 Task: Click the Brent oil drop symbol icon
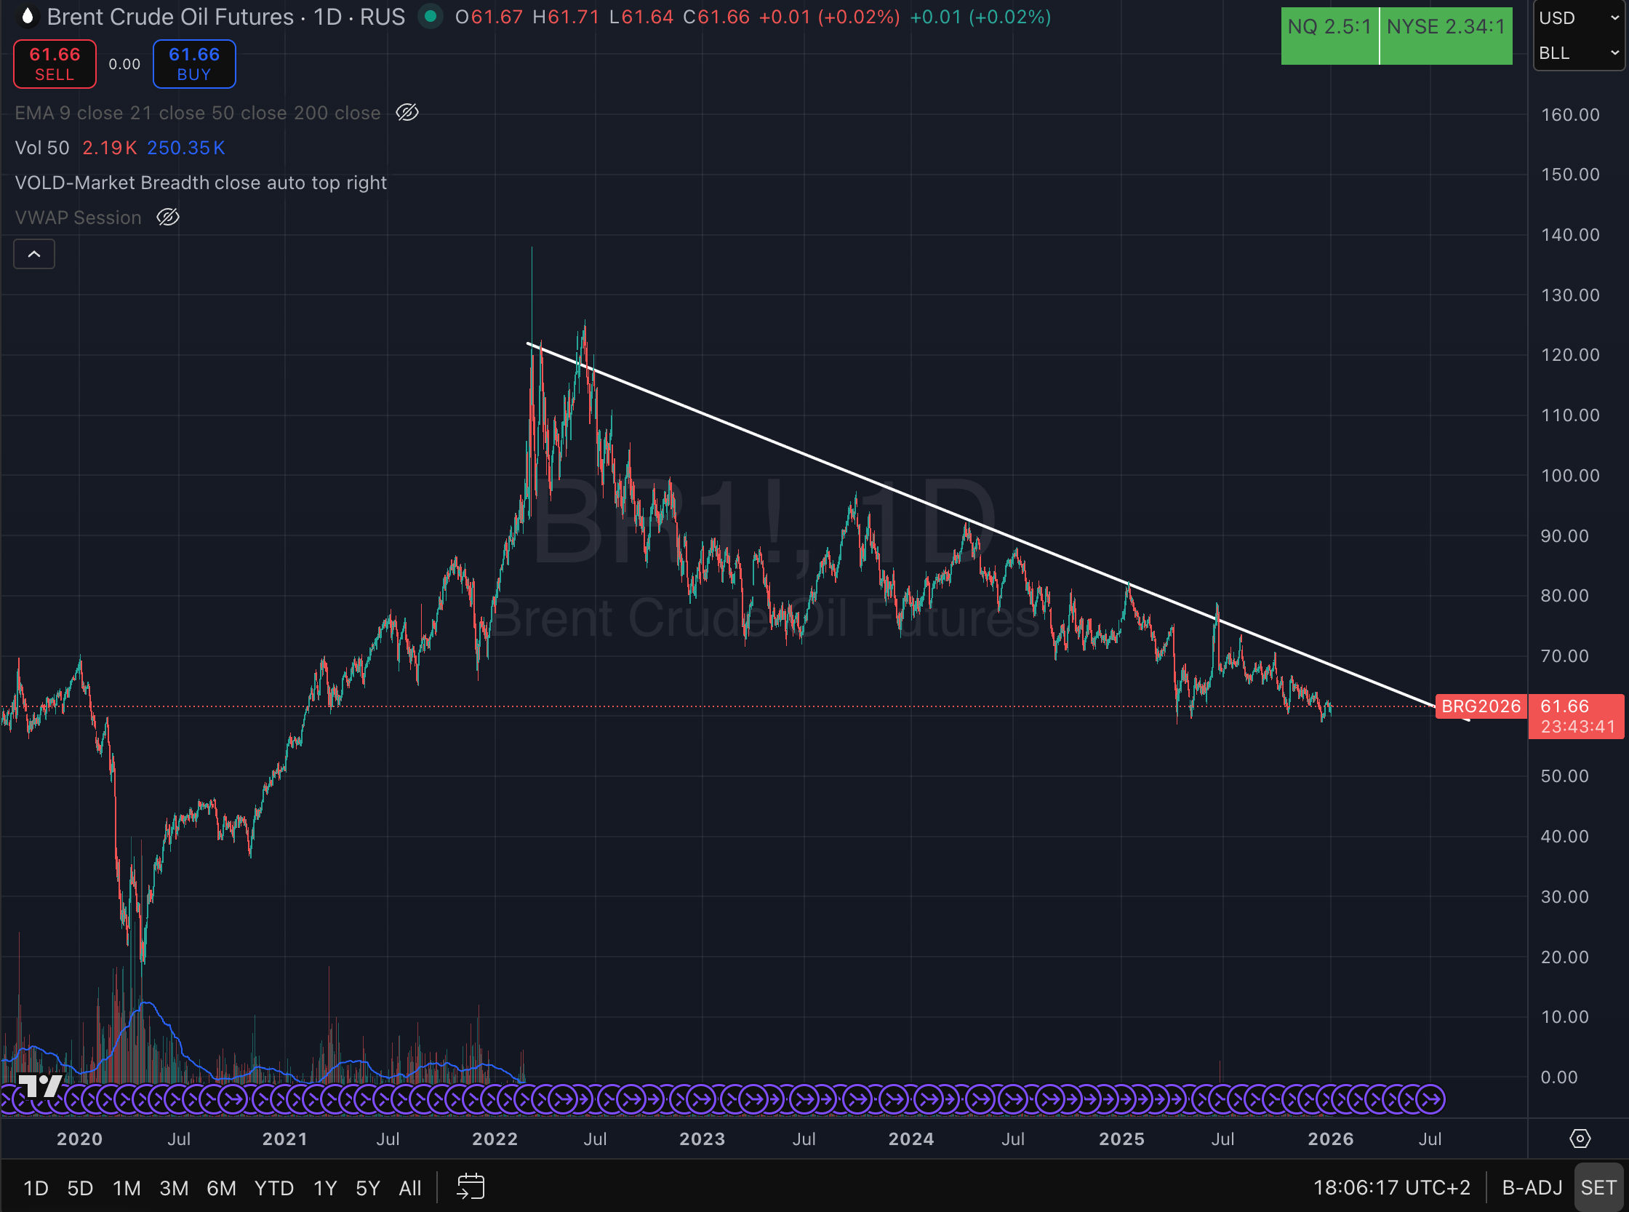(x=27, y=16)
